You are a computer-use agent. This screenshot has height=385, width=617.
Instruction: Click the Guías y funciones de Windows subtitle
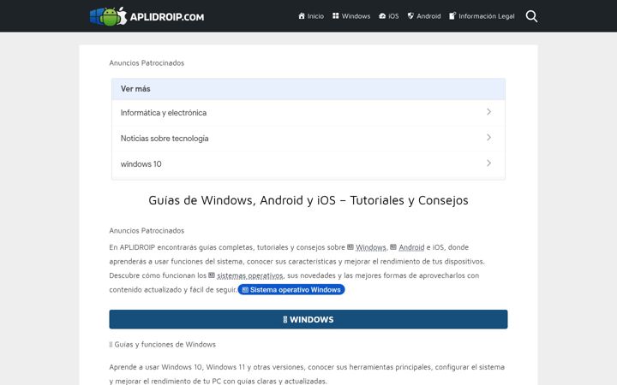[x=163, y=345]
